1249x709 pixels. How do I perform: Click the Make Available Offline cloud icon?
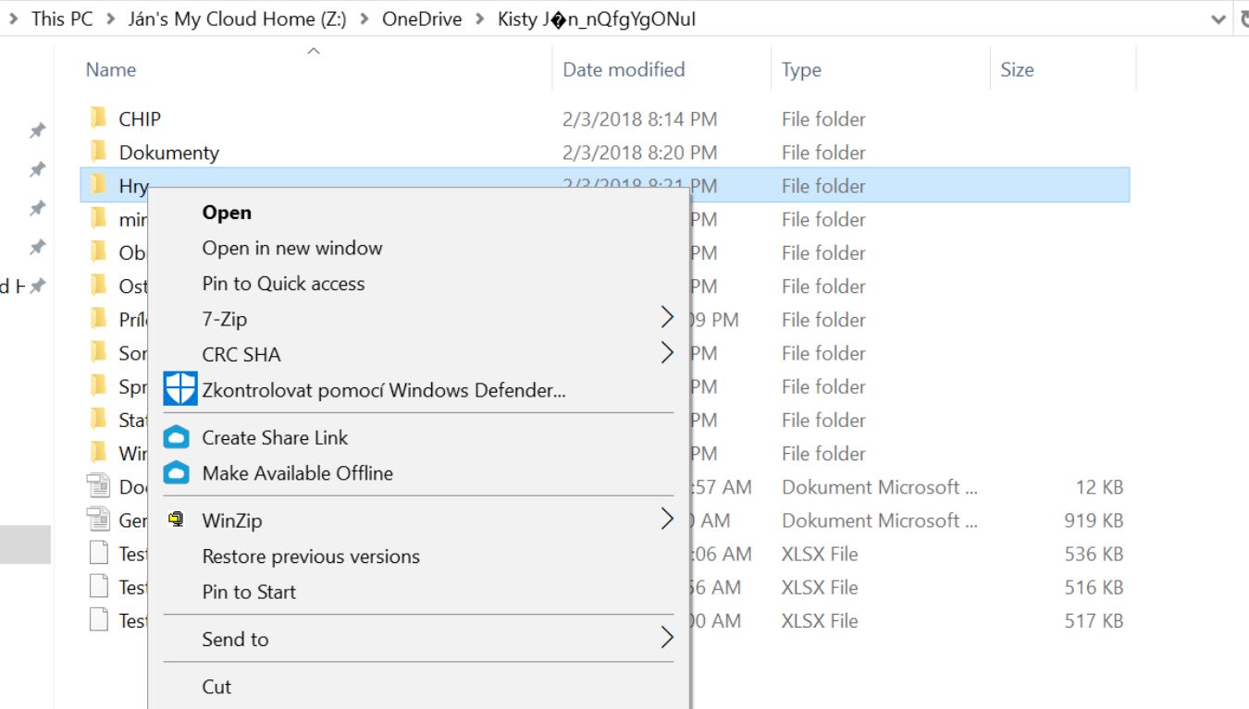click(176, 473)
